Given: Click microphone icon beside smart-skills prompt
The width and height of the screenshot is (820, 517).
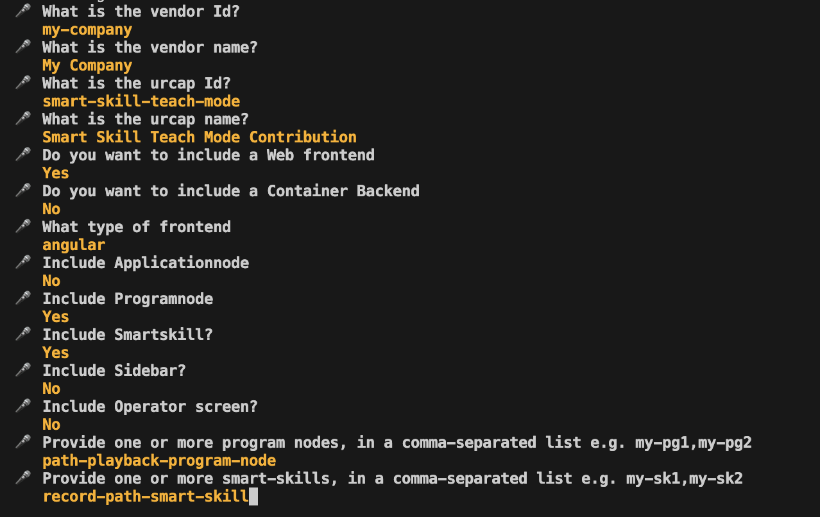Looking at the screenshot, I should [x=23, y=478].
